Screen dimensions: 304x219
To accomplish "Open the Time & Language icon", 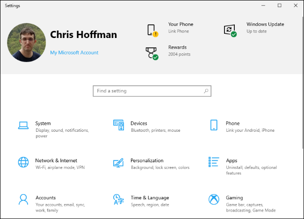I will (118, 199).
